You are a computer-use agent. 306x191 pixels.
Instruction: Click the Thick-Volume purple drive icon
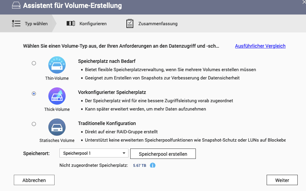point(57,96)
